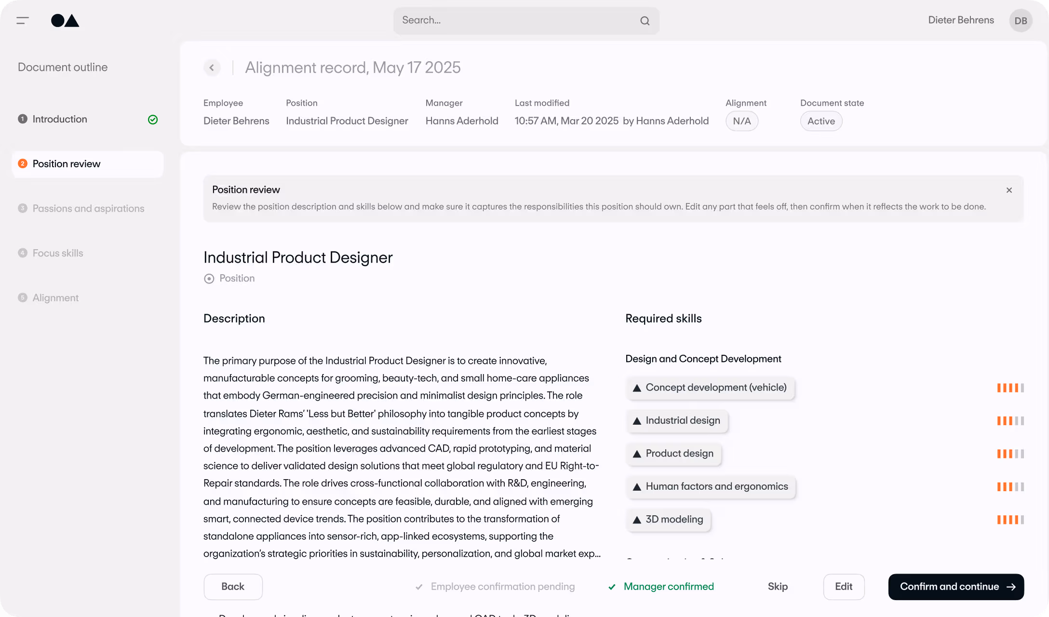Open Focus skills outline section
Screen dimensions: 1049x617
click(x=88, y=253)
